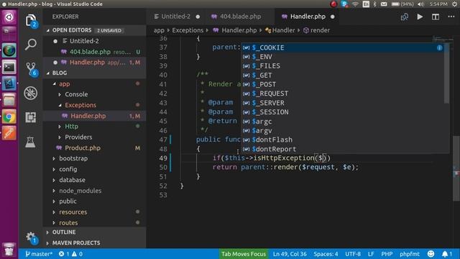Open the Manage gear icon in activity bar

(30, 237)
